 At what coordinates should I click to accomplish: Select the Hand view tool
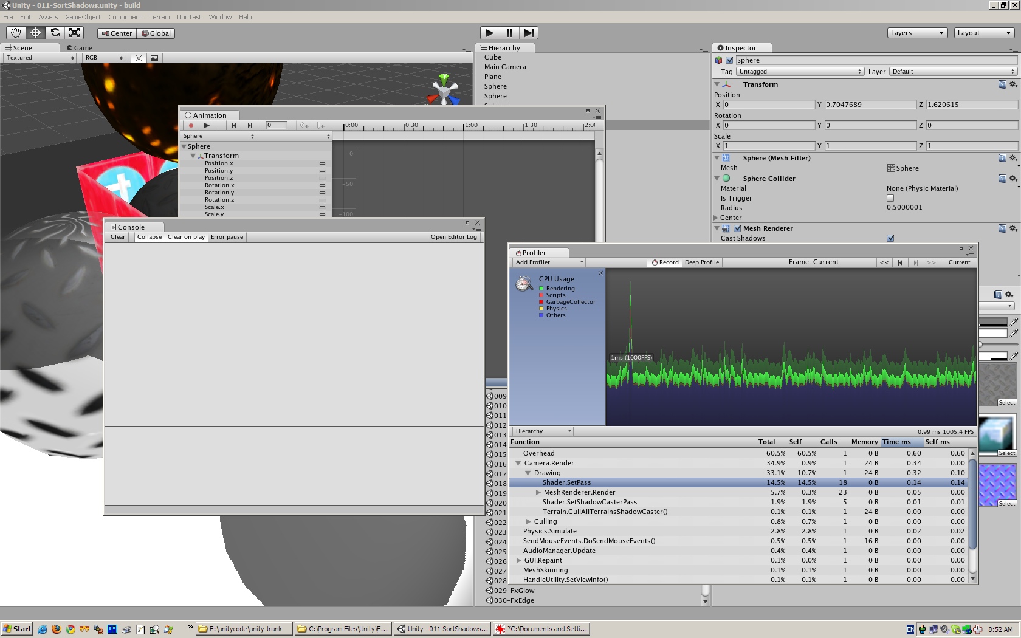(x=16, y=33)
